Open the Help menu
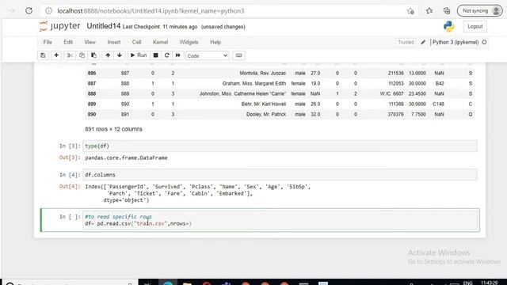Viewport: 507px width, 285px height. [x=215, y=42]
